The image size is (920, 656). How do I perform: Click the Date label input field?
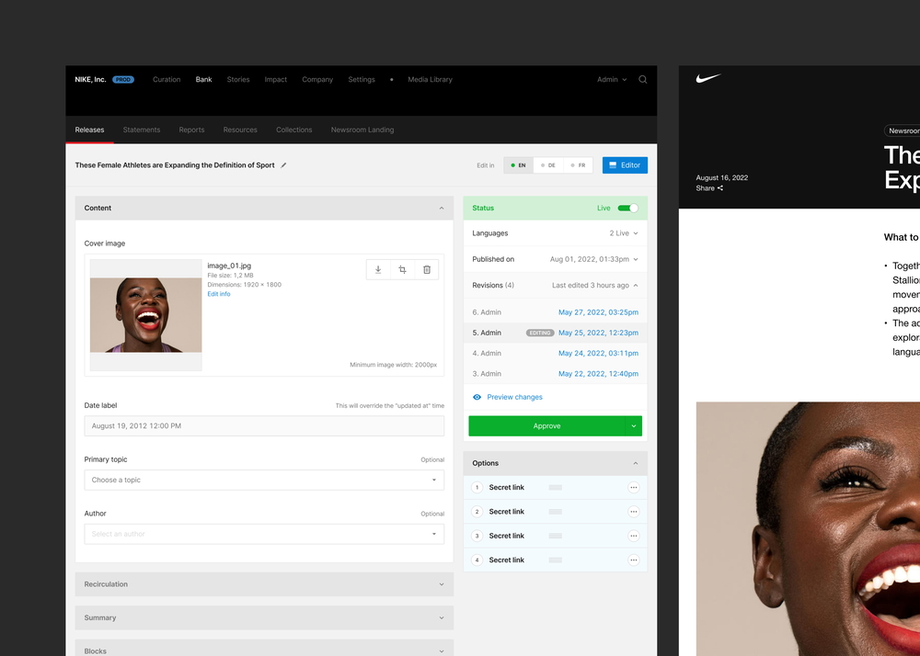tap(264, 426)
